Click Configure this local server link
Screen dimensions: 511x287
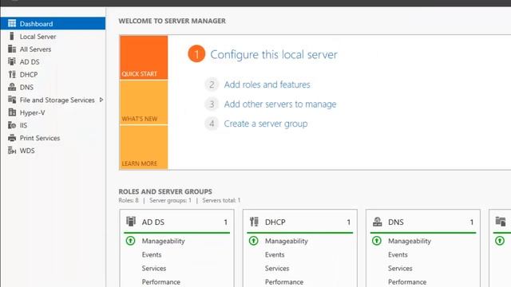[x=274, y=54]
